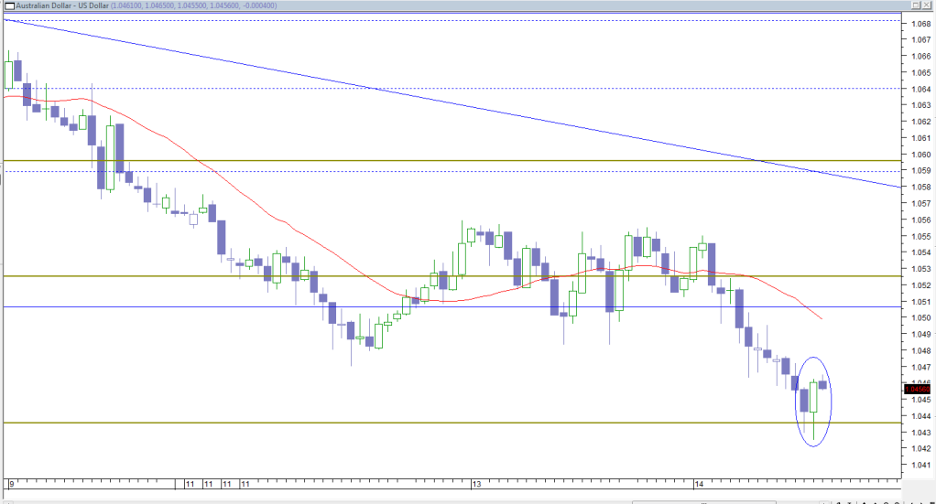Click the chart window icon beside the title
This screenshot has width=936, height=504.
click(9, 5)
